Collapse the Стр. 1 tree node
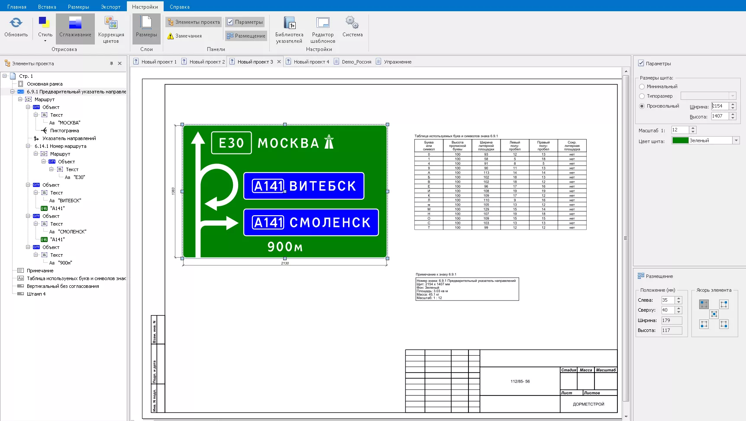 pos(5,76)
